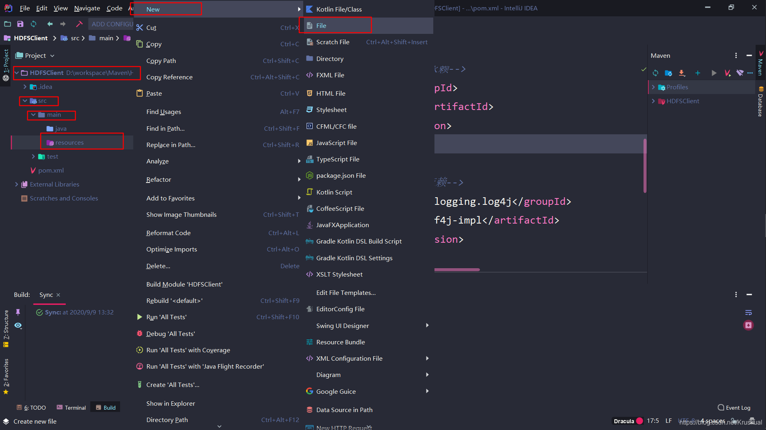Run Maven build play icon
The width and height of the screenshot is (766, 430).
pos(714,73)
